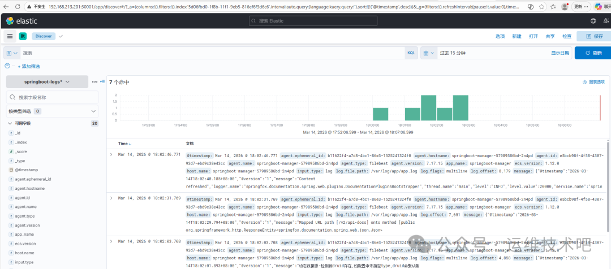Click the chart options text link

597,82
